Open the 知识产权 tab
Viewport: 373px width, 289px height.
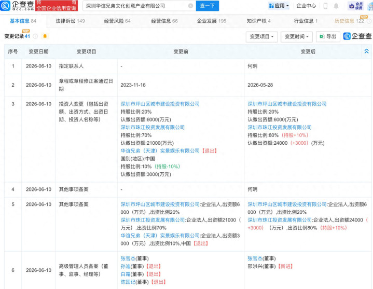pos(258,21)
